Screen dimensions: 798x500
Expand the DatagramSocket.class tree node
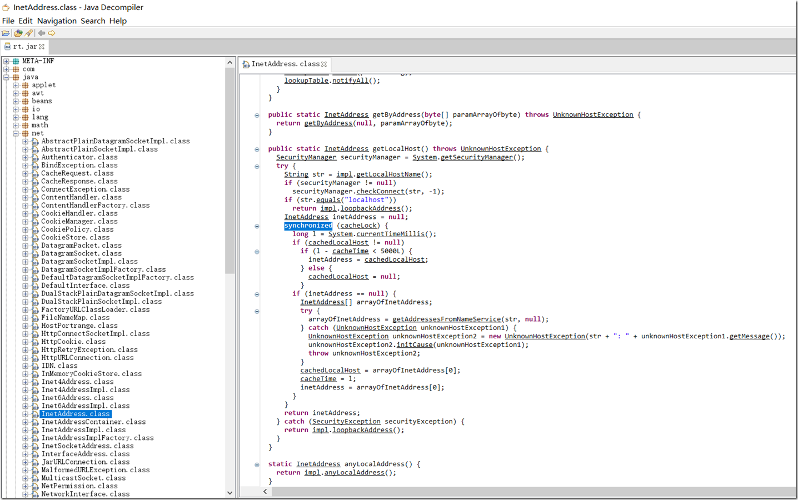26,254
